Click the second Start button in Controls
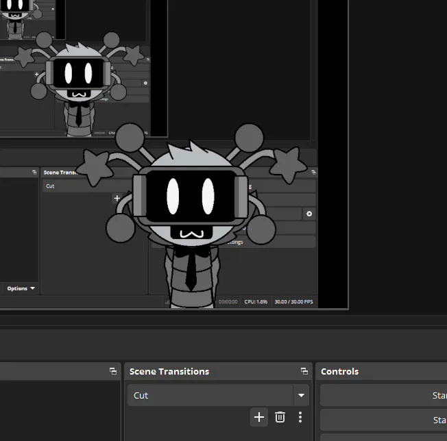This screenshot has height=441, width=447. coord(384,420)
